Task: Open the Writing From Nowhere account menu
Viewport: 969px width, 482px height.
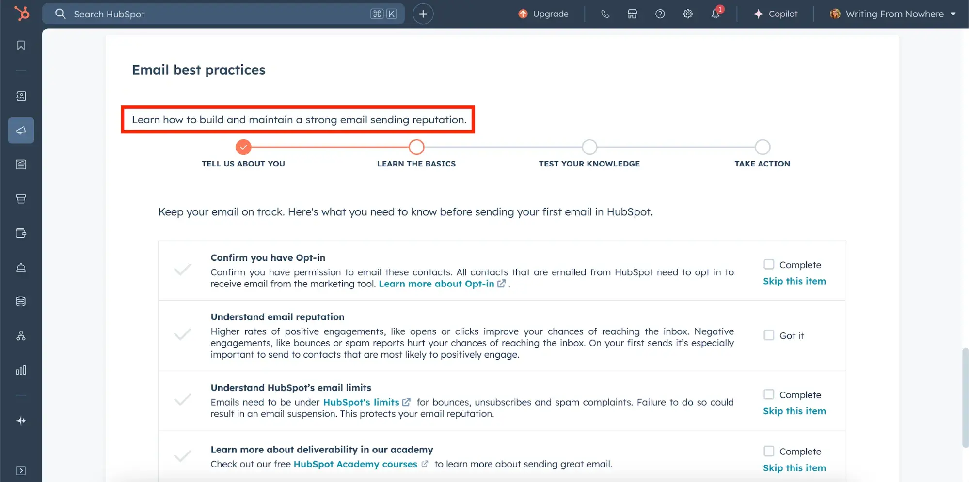Action: 893,14
